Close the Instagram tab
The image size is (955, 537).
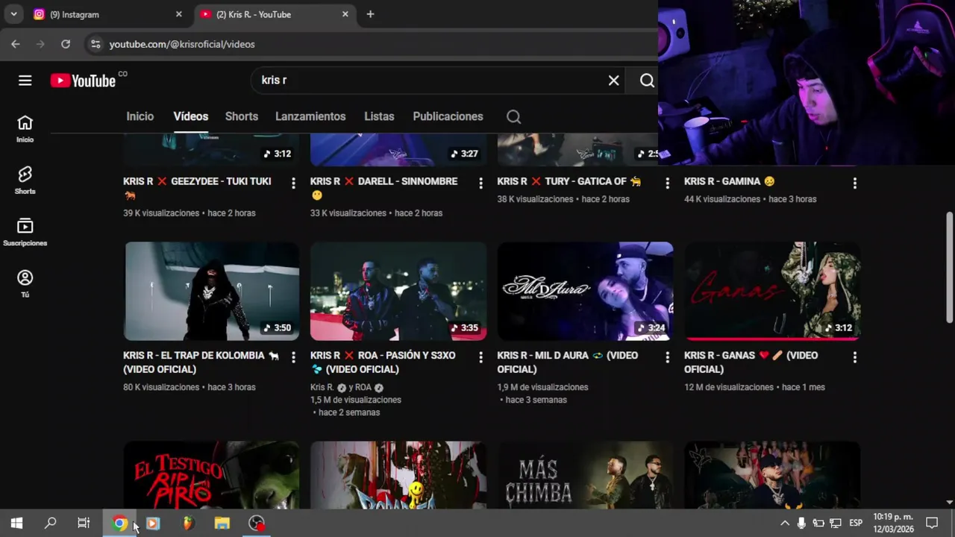(x=178, y=14)
